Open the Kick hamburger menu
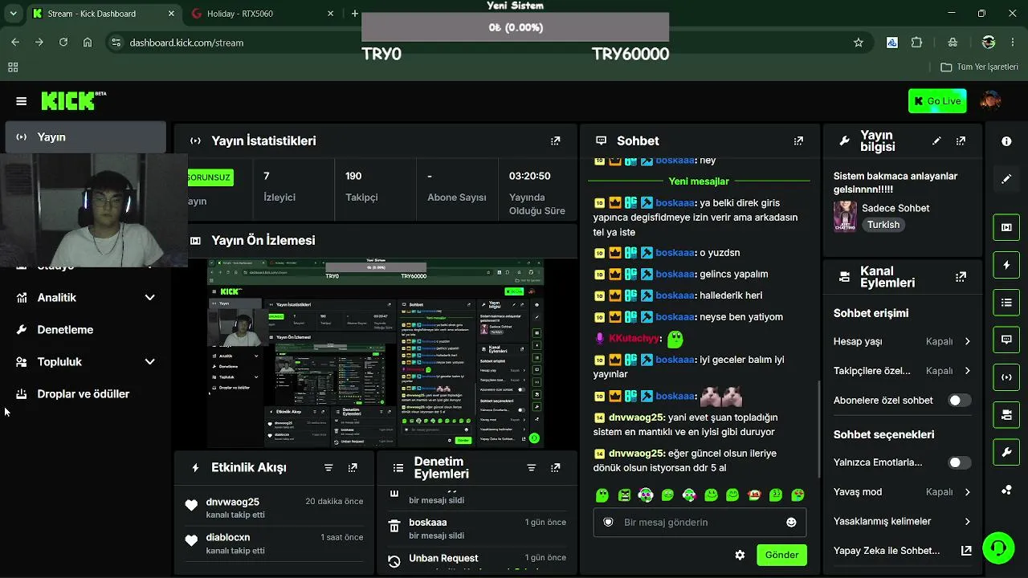Screen dimensions: 1028x578 (21, 101)
